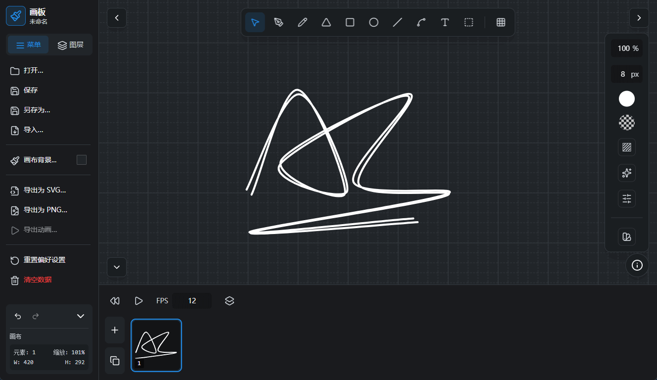
Task: Choose the Triangle shape tool
Action: pos(326,22)
